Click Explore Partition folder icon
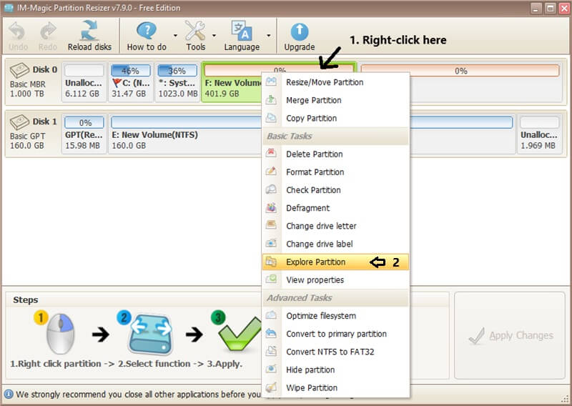The height and width of the screenshot is (406, 572). click(271, 261)
